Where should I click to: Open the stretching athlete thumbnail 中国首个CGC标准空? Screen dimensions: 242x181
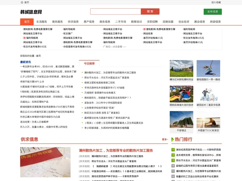coord(208,119)
